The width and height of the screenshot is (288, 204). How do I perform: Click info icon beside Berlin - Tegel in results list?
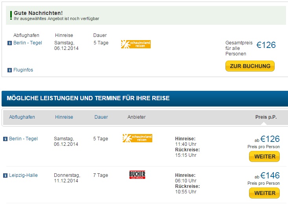(x=6, y=139)
